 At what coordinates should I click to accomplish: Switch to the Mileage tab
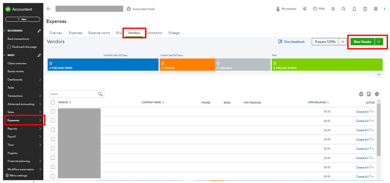coord(174,33)
